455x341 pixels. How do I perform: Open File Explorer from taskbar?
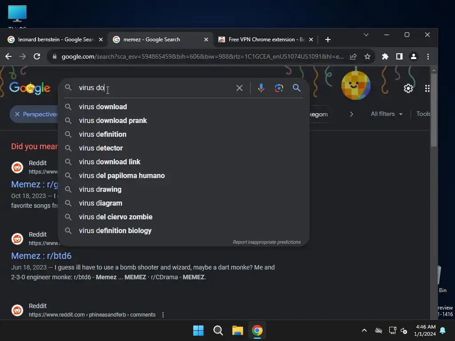click(237, 330)
